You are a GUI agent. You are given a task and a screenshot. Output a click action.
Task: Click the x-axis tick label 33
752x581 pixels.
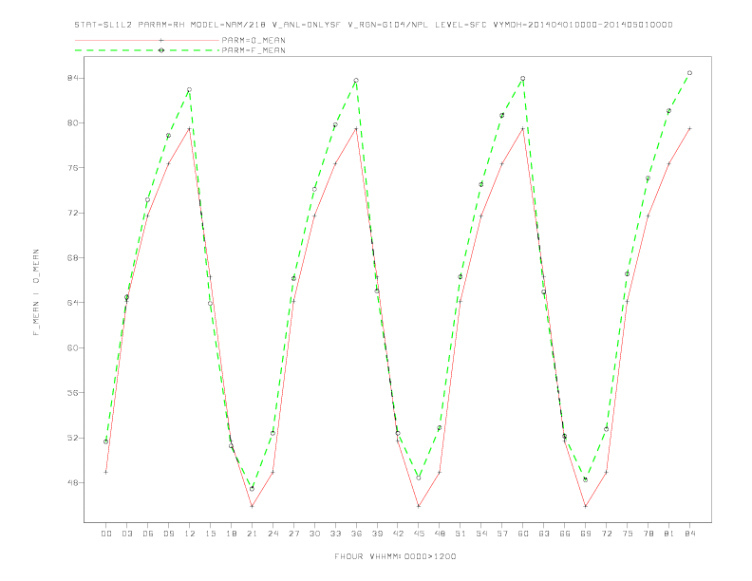click(335, 534)
